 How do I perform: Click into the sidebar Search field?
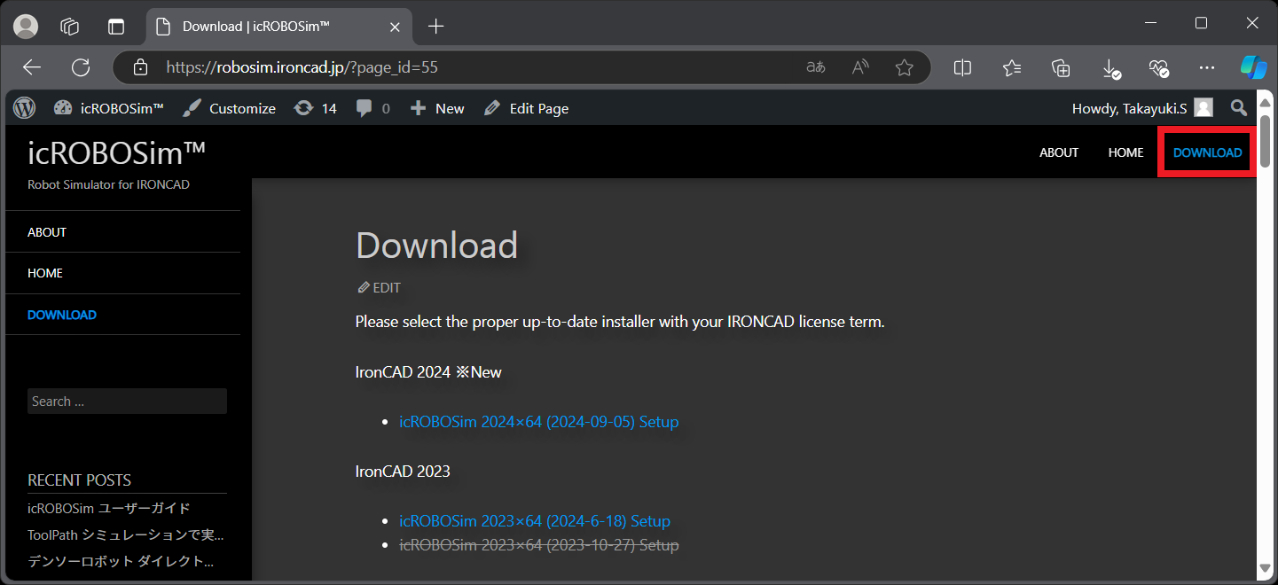(127, 402)
